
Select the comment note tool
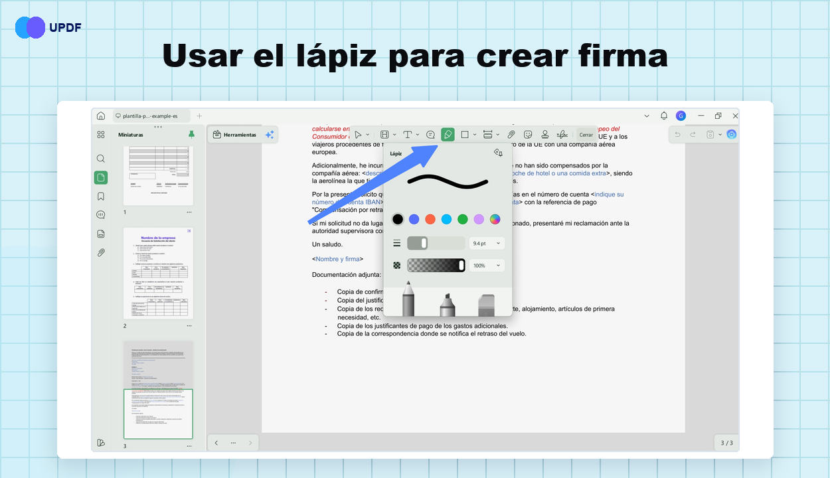[x=430, y=135]
